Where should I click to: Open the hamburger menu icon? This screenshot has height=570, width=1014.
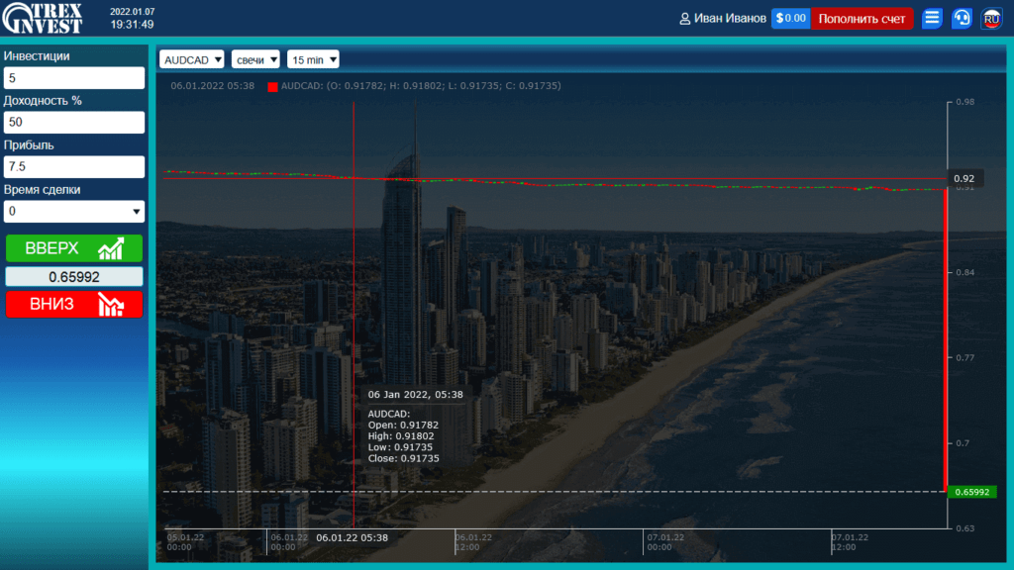(932, 18)
